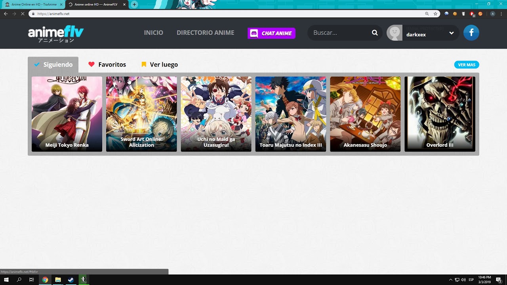This screenshot has width=507, height=285.
Task: Open Steam from the taskbar
Action: 71,280
